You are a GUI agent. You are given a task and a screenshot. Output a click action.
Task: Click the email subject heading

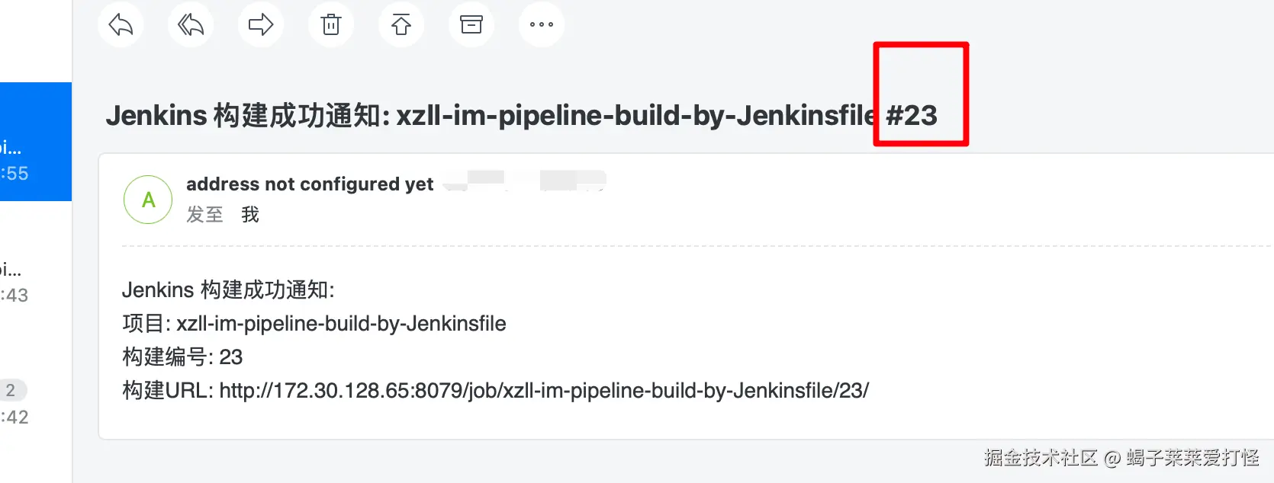point(488,116)
